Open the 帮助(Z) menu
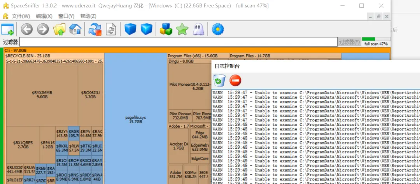 pos(88,16)
